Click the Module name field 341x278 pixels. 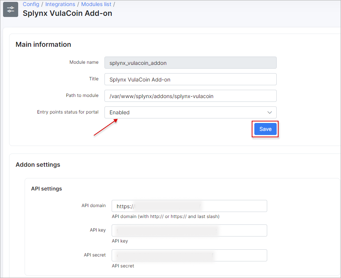point(190,63)
